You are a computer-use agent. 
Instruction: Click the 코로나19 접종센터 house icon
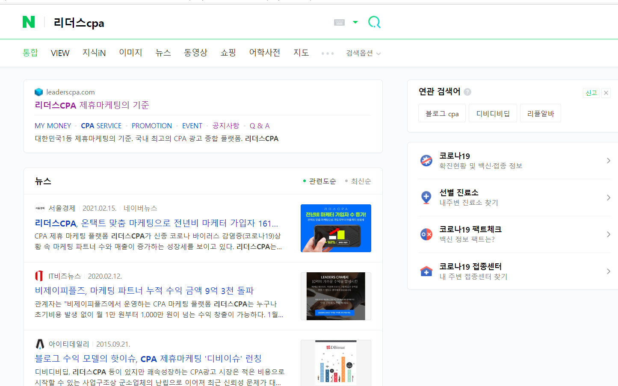click(426, 271)
